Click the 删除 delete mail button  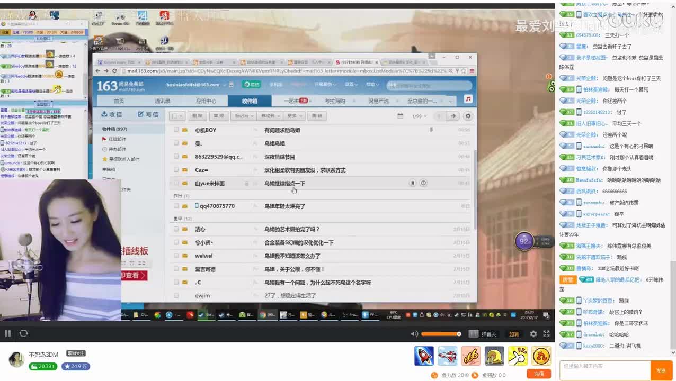coord(197,116)
